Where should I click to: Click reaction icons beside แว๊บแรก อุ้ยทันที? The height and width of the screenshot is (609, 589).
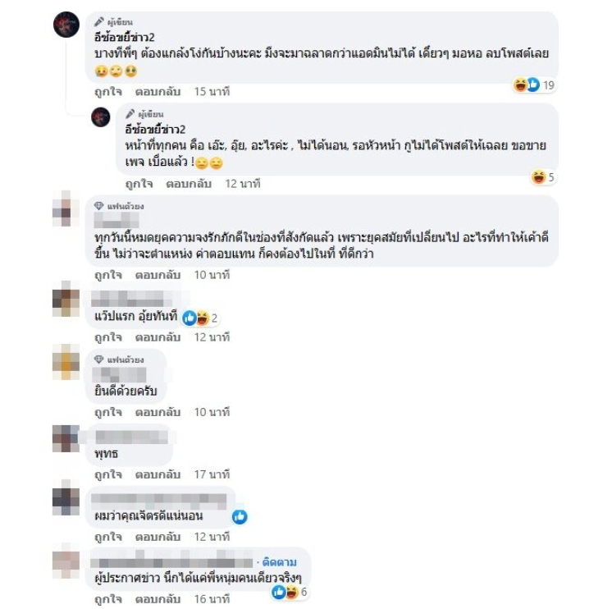[196, 318]
